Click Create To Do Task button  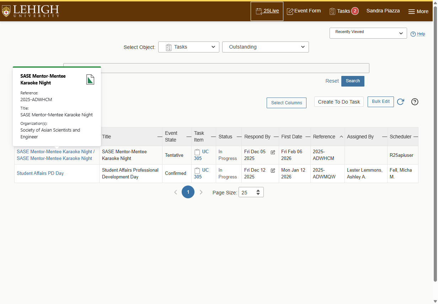click(x=339, y=102)
